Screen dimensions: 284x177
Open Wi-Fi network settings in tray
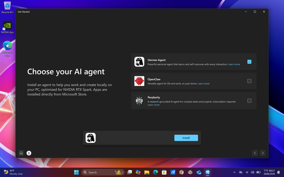coord(247,172)
